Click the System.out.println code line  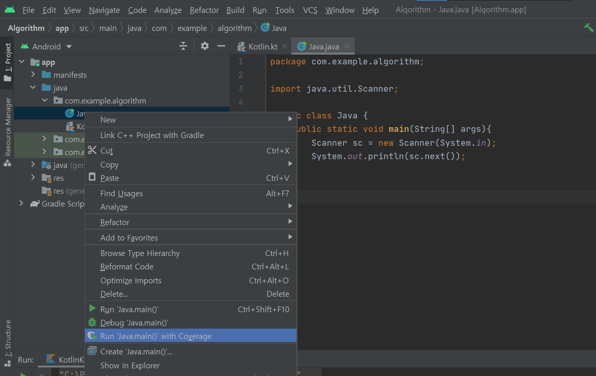(388, 157)
